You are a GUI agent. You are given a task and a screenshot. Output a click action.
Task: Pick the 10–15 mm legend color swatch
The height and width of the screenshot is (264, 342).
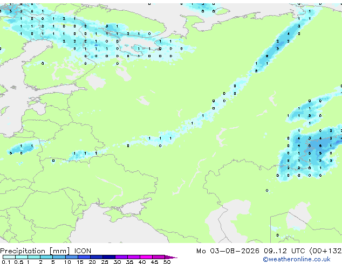pyautogui.click(x=71, y=257)
